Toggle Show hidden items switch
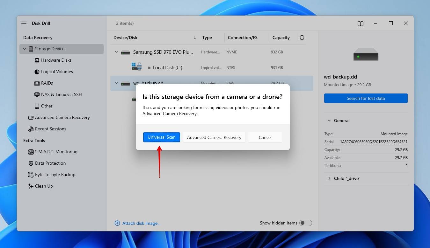 (305, 223)
